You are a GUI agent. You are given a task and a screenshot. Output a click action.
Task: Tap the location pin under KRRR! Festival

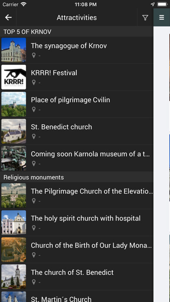[x=34, y=82]
